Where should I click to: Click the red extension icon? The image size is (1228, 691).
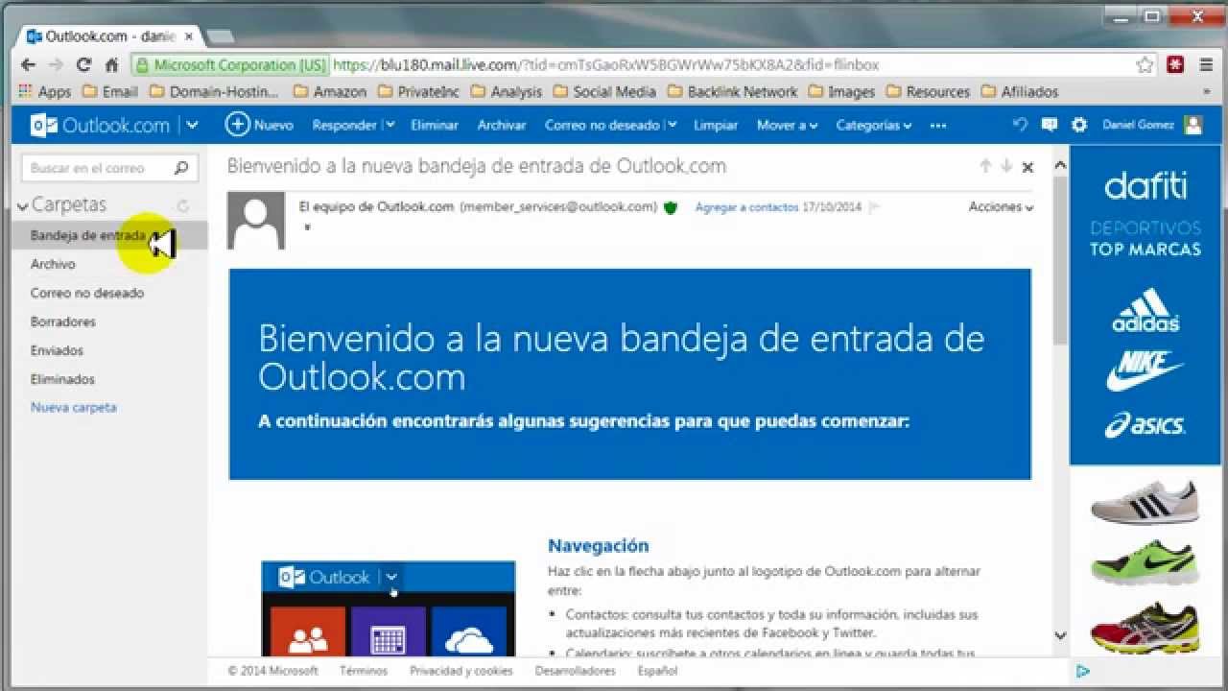point(1174,65)
